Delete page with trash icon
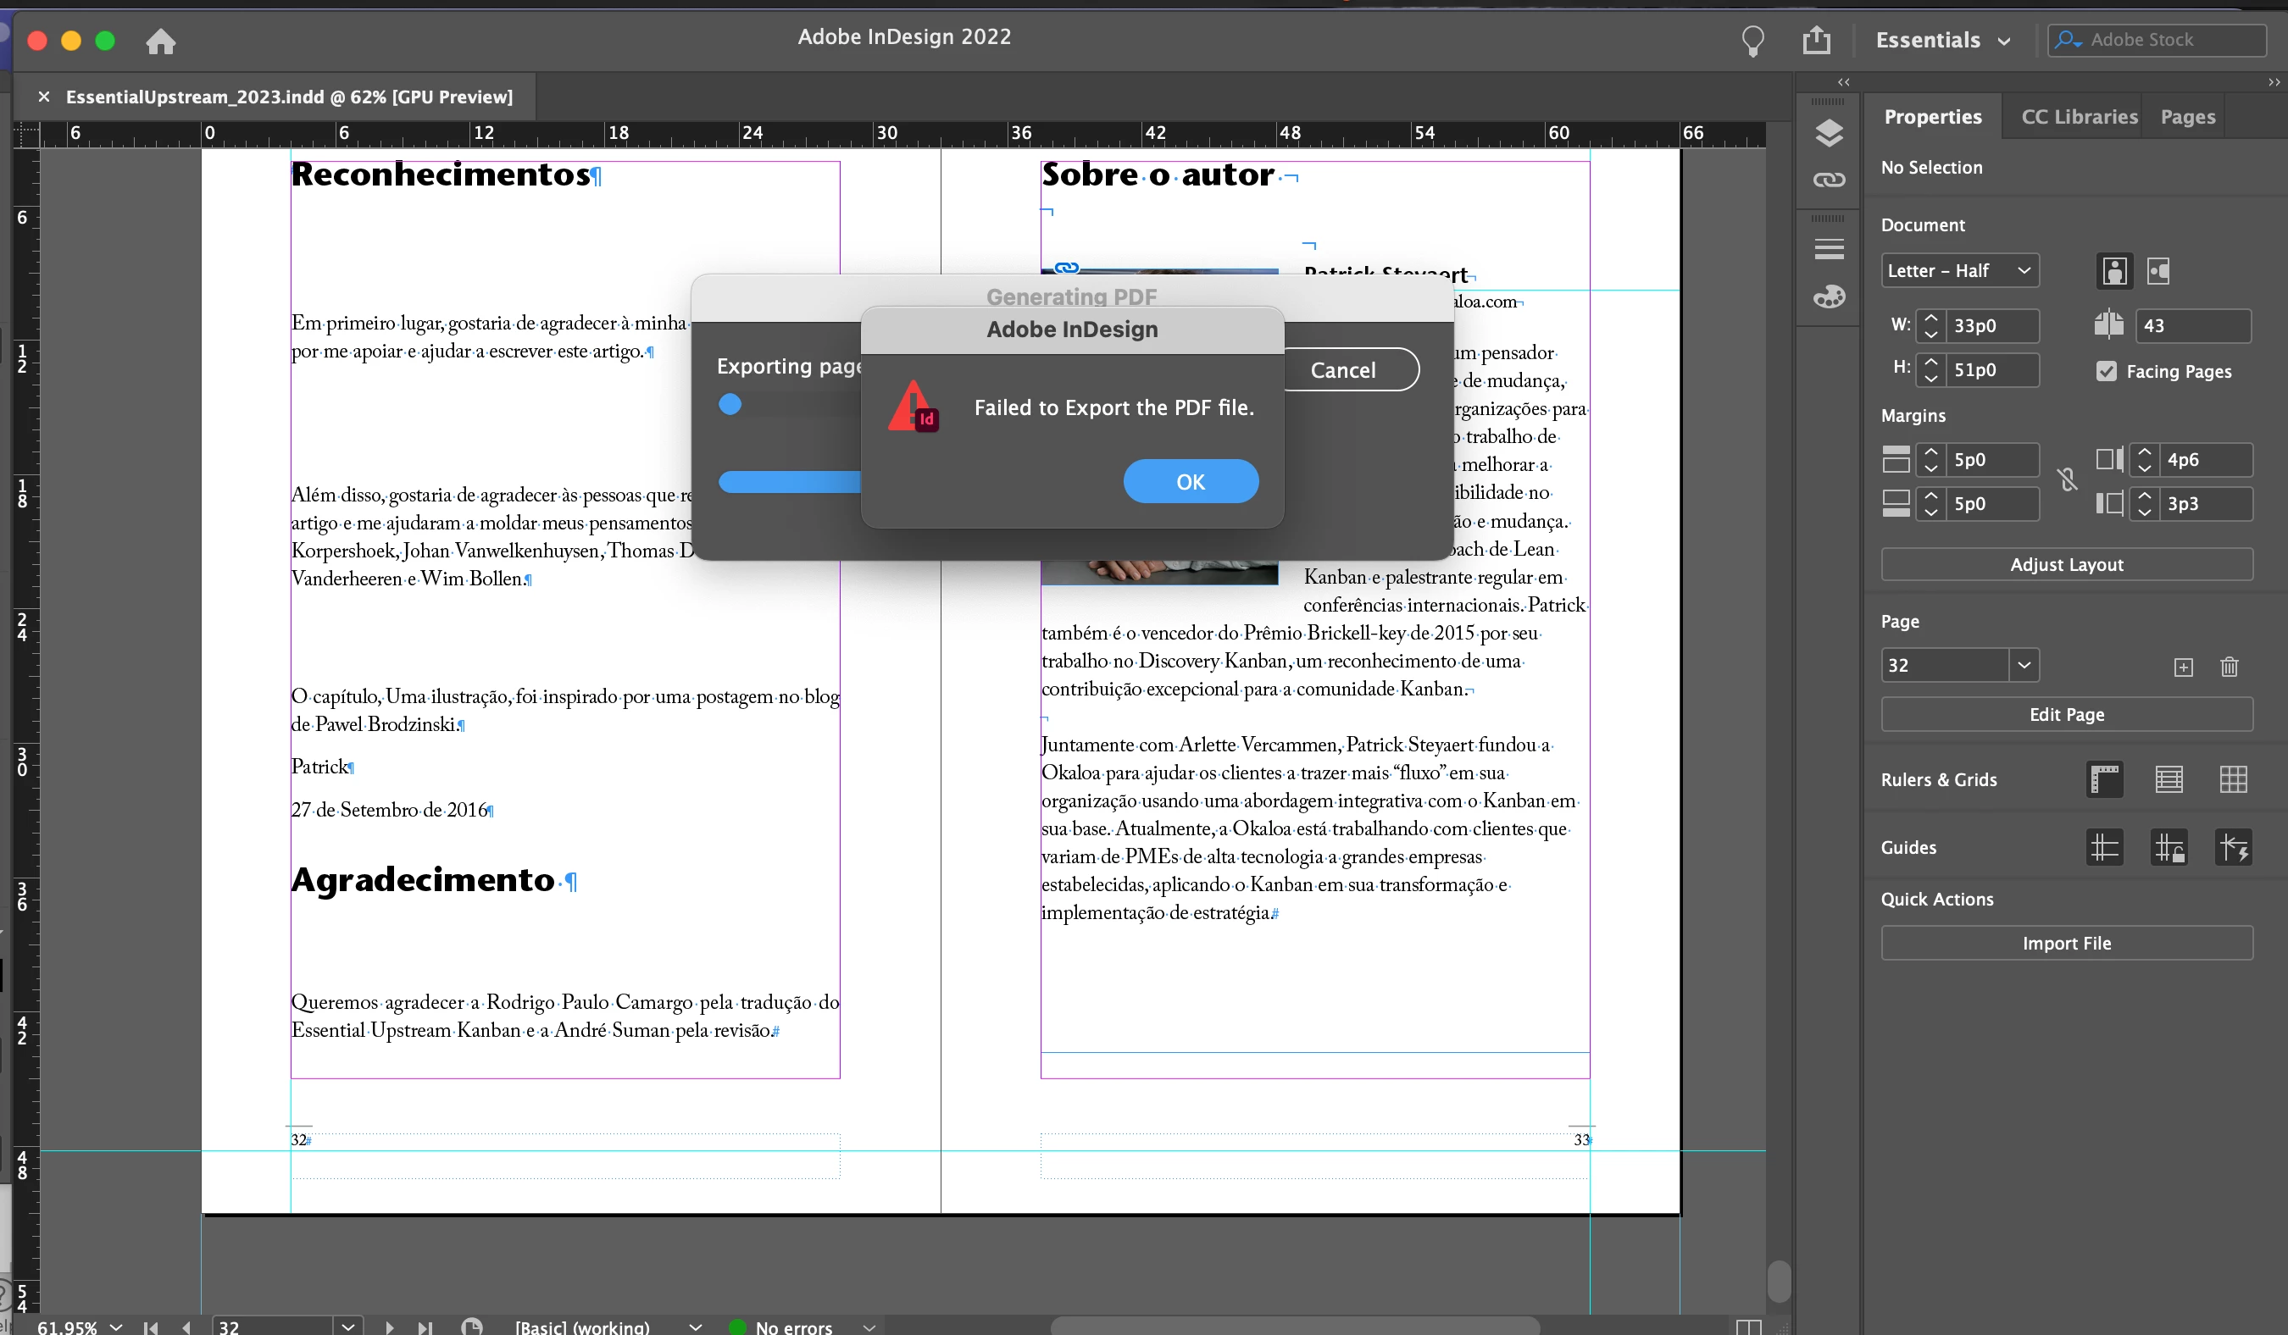2288x1335 pixels. [x=2229, y=667]
